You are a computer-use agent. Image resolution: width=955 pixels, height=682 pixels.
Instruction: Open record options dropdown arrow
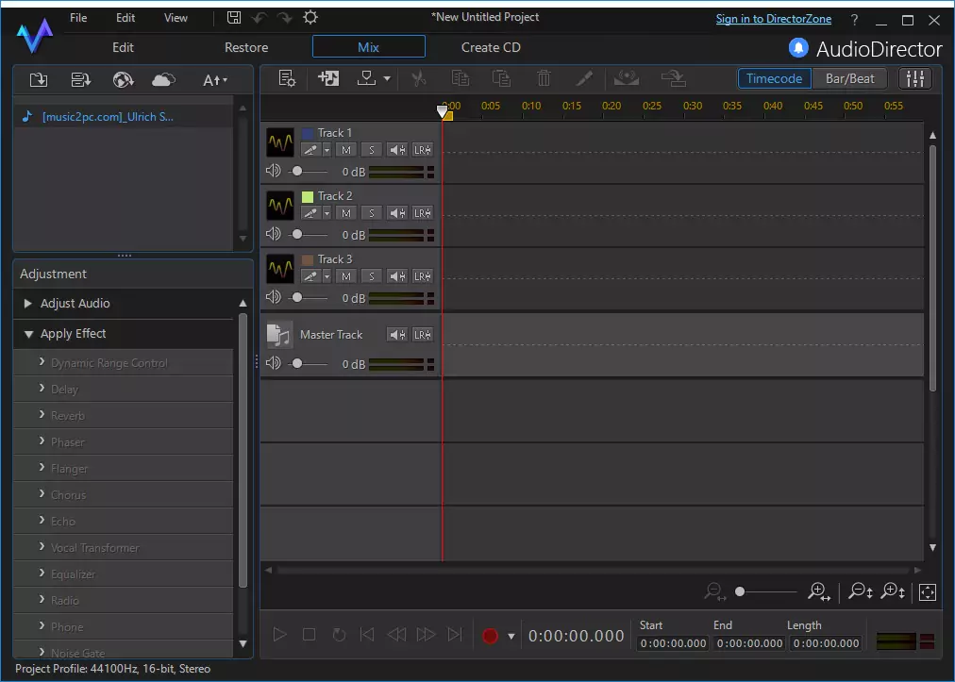coord(511,637)
